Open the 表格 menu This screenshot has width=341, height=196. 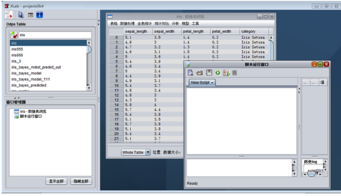click(x=114, y=24)
